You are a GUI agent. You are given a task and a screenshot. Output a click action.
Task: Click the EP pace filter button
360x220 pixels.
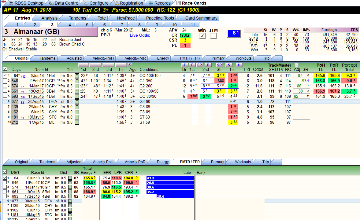pos(199,65)
